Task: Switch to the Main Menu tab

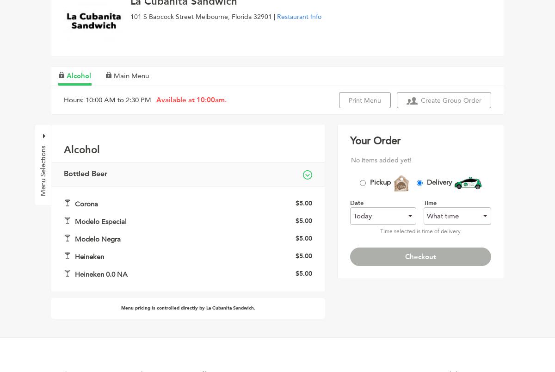Action: pyautogui.click(x=131, y=76)
